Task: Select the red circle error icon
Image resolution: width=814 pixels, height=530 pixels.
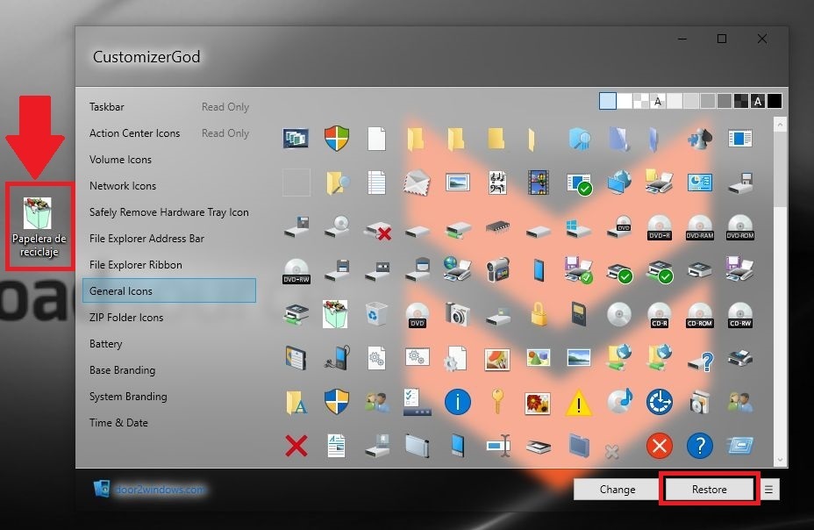Action: (x=660, y=446)
